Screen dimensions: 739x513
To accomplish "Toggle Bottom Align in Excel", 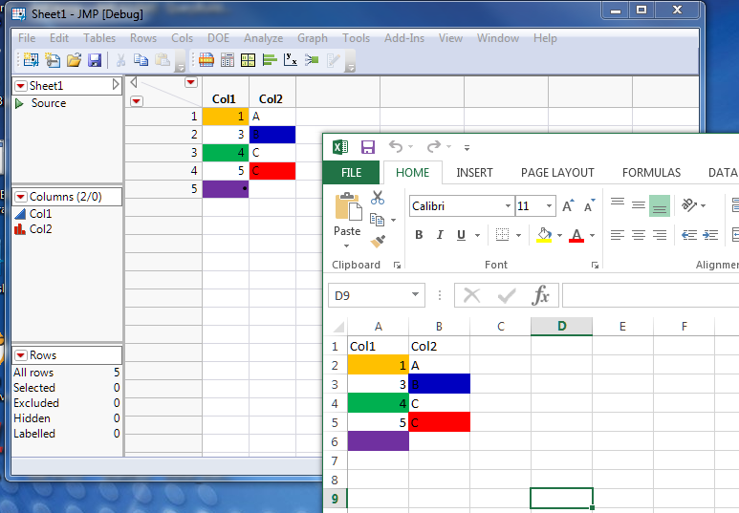I will pyautogui.click(x=660, y=205).
